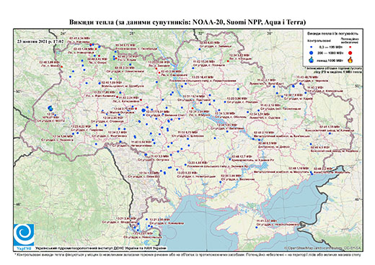Select the large red circle legend symbol
This screenshot has height=265, width=375.
(350, 53)
